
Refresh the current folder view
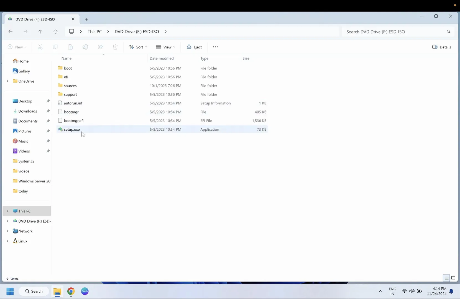(x=55, y=32)
